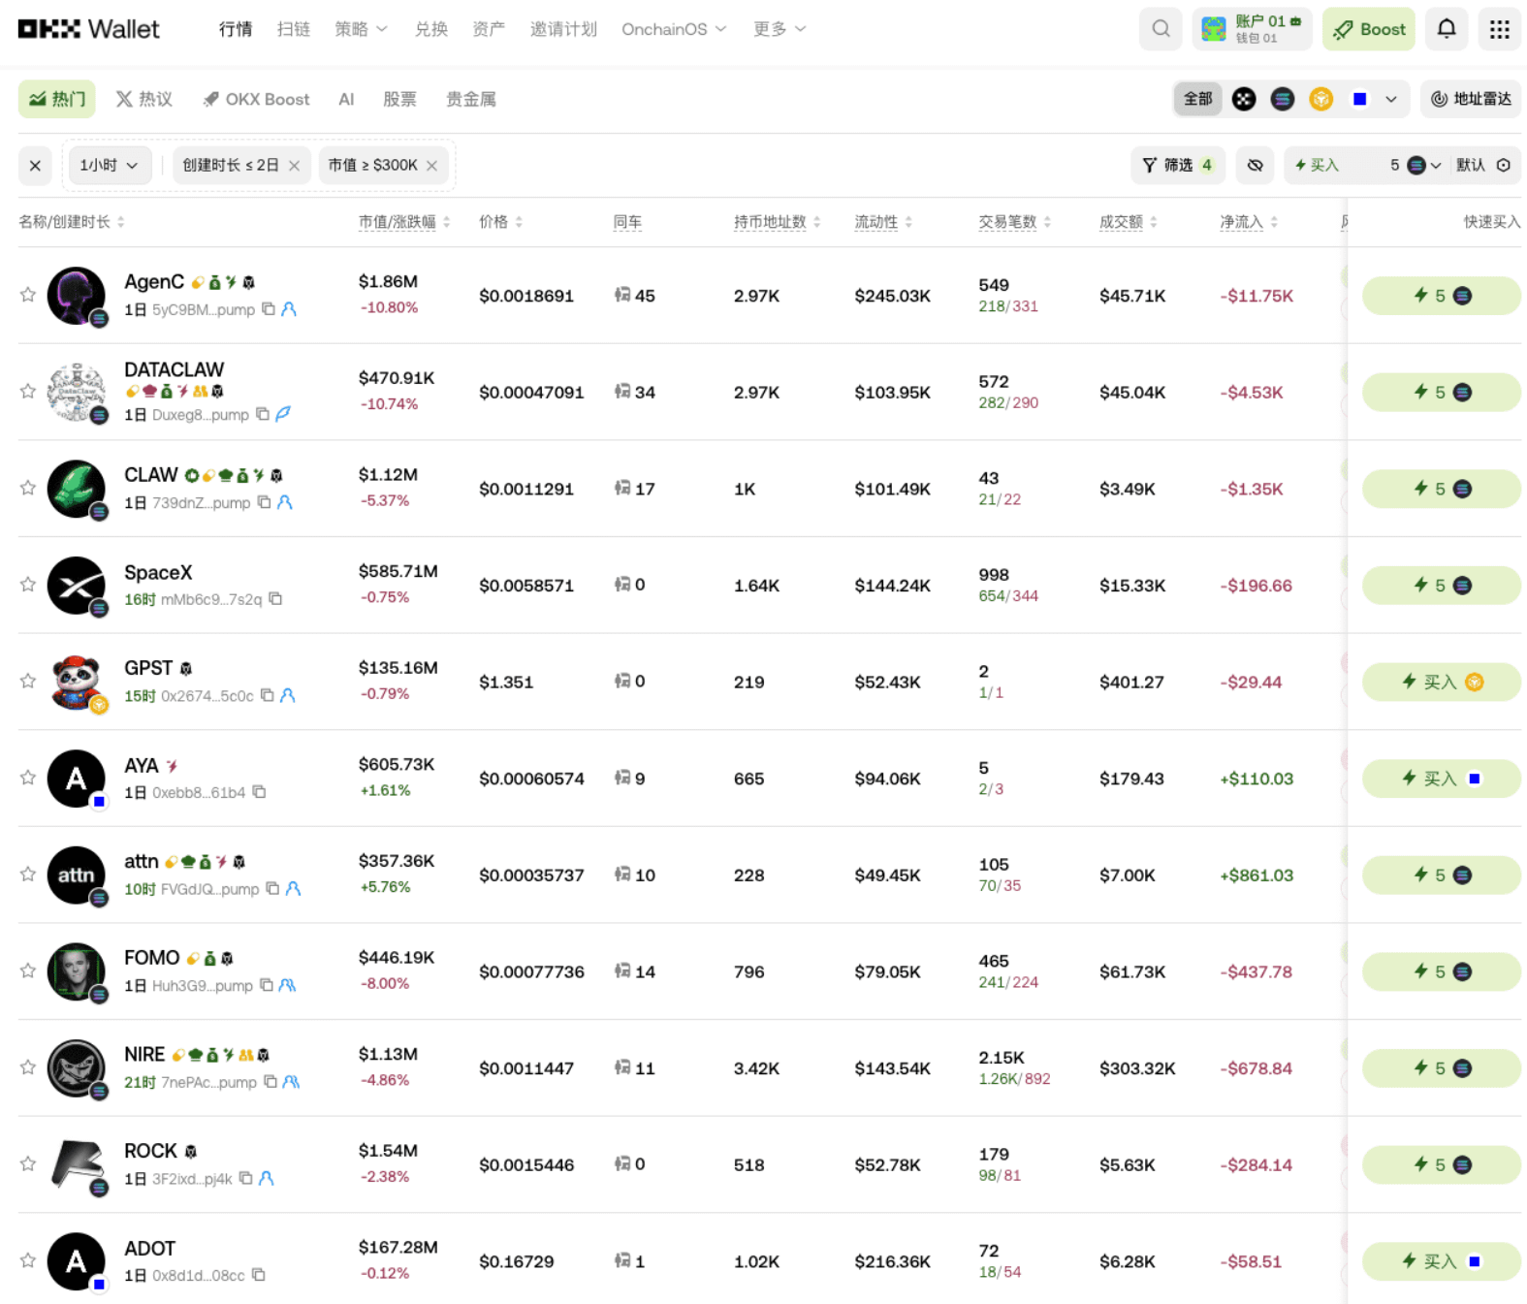The width and height of the screenshot is (1527, 1304).
Task: Click the green Boost button
Action: [1369, 29]
